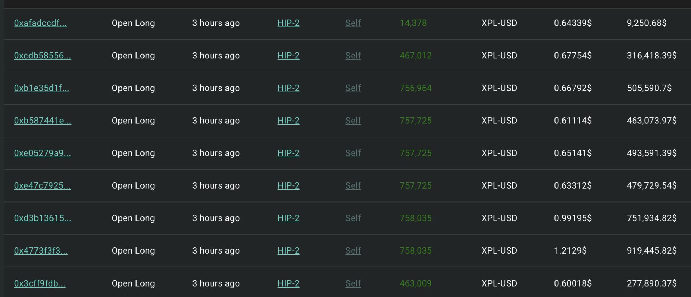Follow the 0xe05279a9 hash link

pos(42,153)
